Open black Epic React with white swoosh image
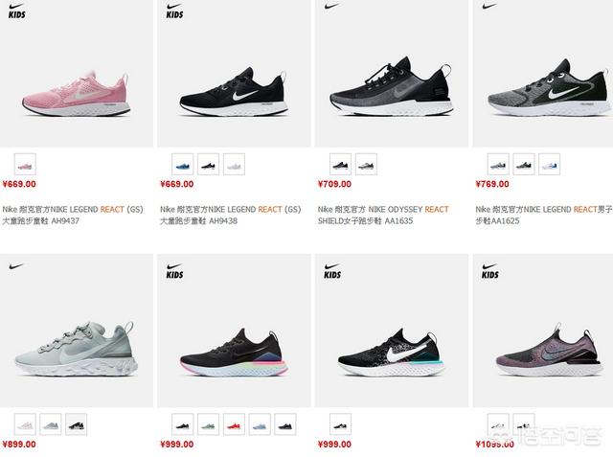The image size is (613, 457). pyautogui.click(x=391, y=353)
